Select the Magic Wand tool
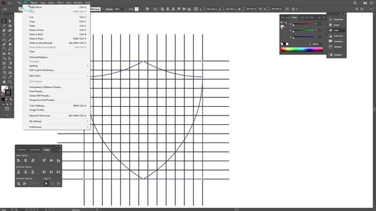The height and width of the screenshot is (211, 376). coord(4,26)
